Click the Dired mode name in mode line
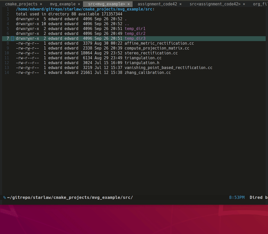 coord(256,198)
